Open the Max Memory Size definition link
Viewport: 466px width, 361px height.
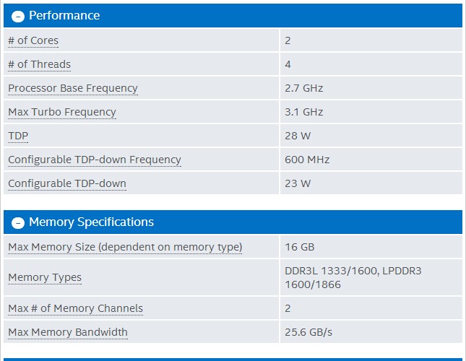click(125, 247)
